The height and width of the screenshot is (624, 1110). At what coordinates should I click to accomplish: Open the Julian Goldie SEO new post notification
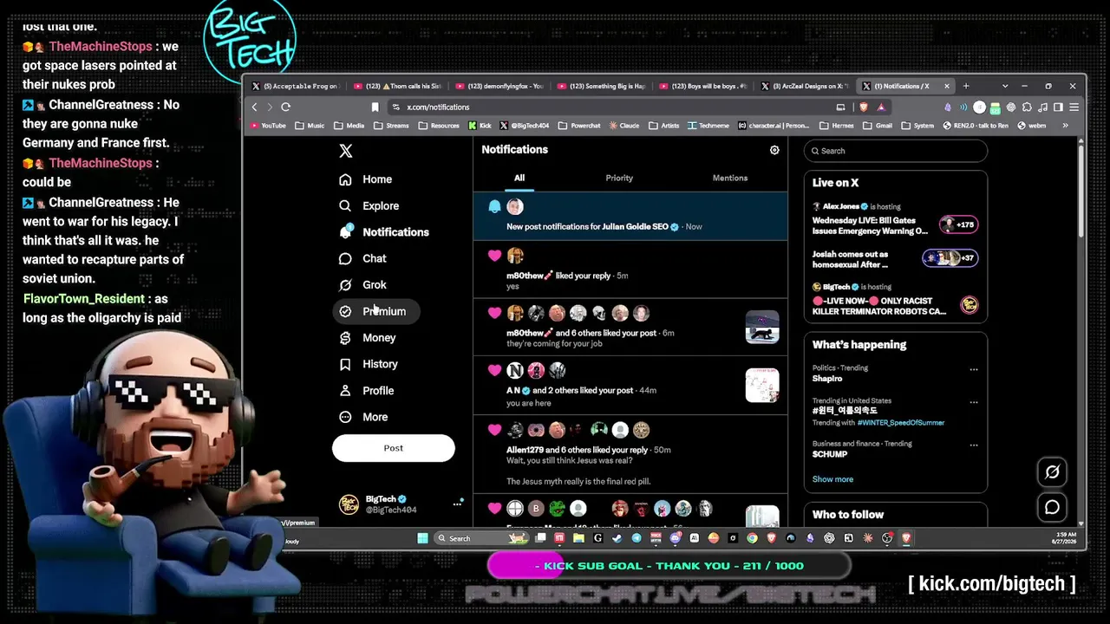(x=630, y=216)
